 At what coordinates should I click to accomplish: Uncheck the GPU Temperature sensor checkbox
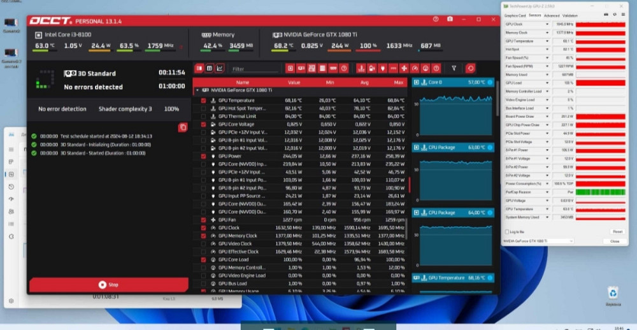pyautogui.click(x=204, y=101)
